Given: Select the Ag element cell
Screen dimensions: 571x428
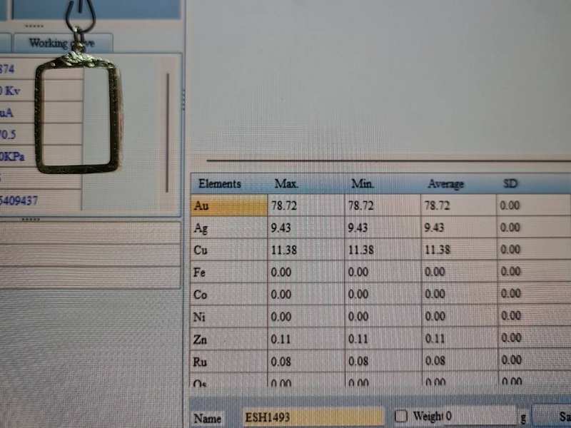Looking at the screenshot, I should pyautogui.click(x=228, y=228).
